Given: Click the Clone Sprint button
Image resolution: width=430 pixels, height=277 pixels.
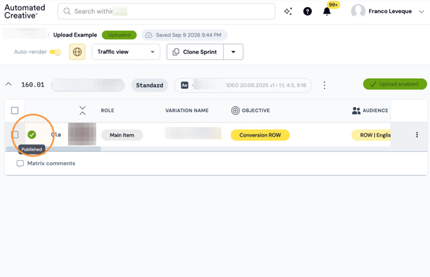Looking at the screenshot, I should 195,52.
